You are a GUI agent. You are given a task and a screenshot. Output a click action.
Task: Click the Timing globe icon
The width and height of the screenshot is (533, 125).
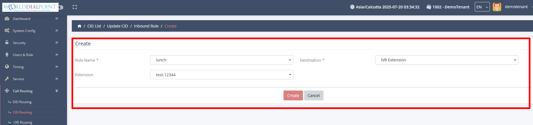[7, 67]
